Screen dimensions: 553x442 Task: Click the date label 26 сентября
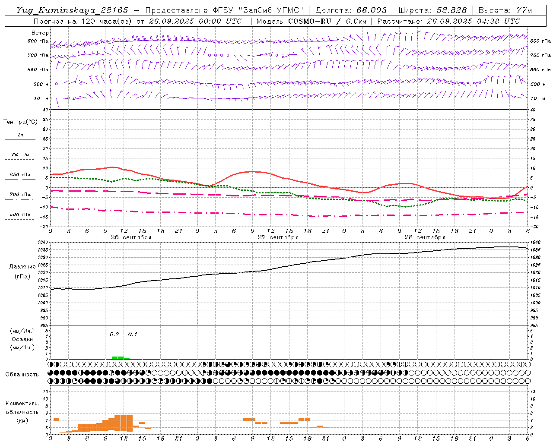pos(131,237)
